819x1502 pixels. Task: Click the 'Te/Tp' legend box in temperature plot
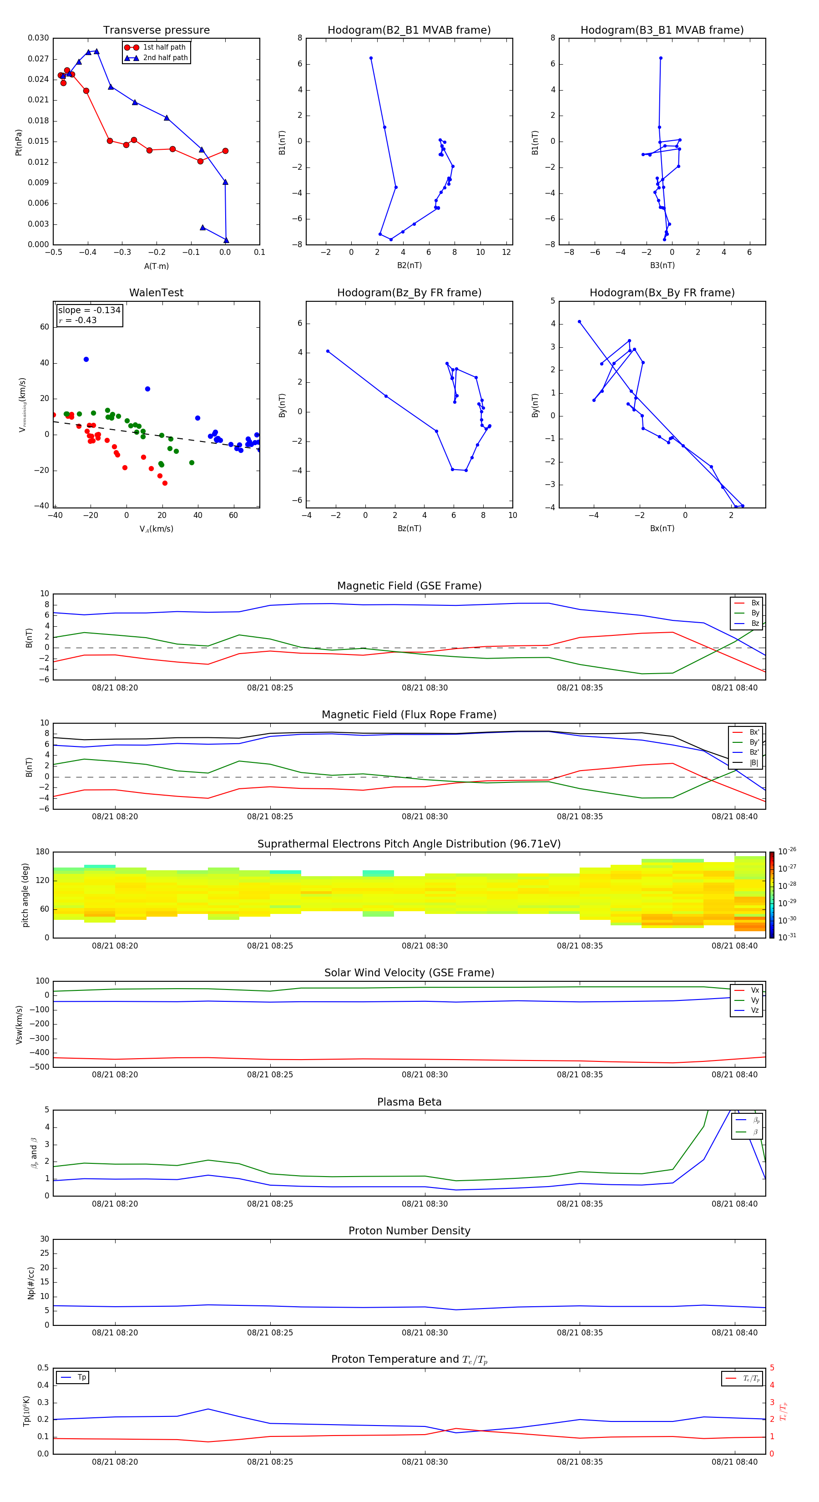click(x=743, y=1378)
